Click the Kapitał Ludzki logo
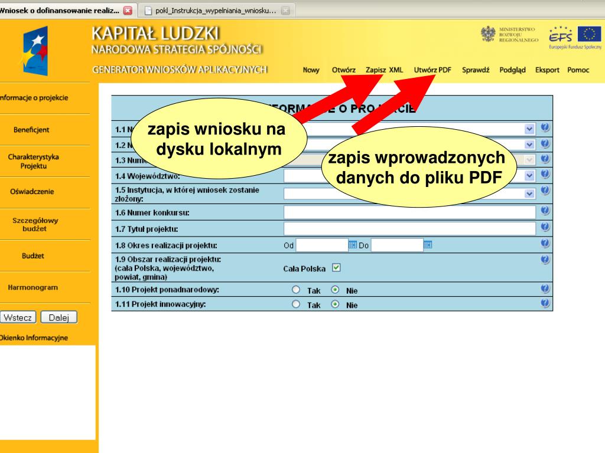 click(35, 51)
